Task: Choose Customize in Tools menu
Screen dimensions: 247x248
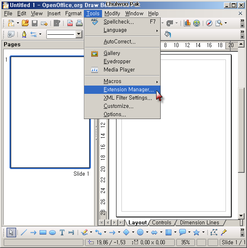Action: (122, 106)
